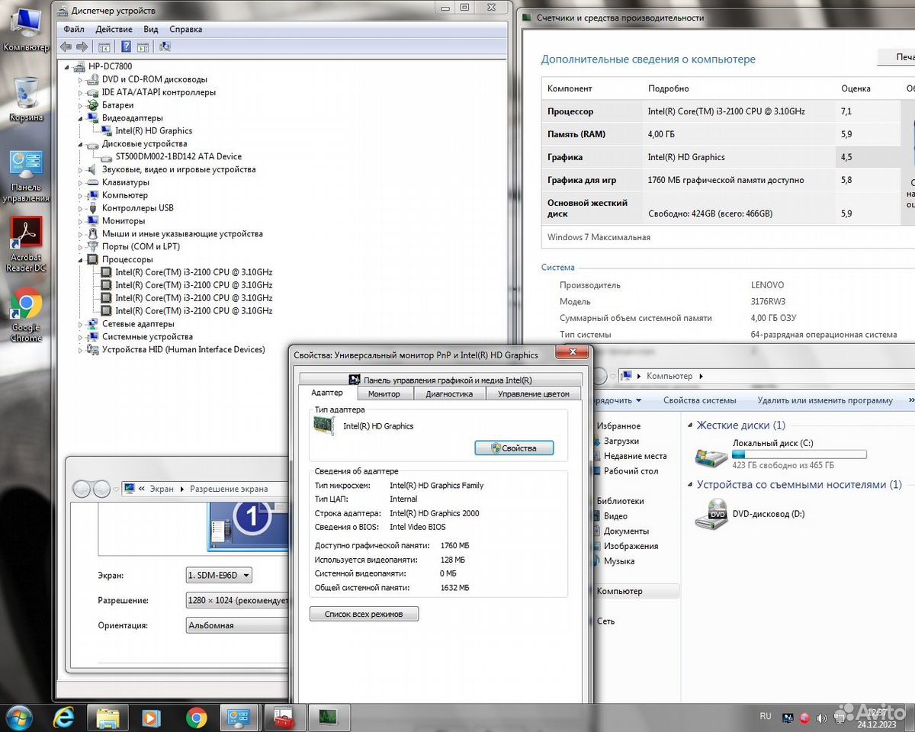Open the Windows Start menu orb

(x=18, y=718)
